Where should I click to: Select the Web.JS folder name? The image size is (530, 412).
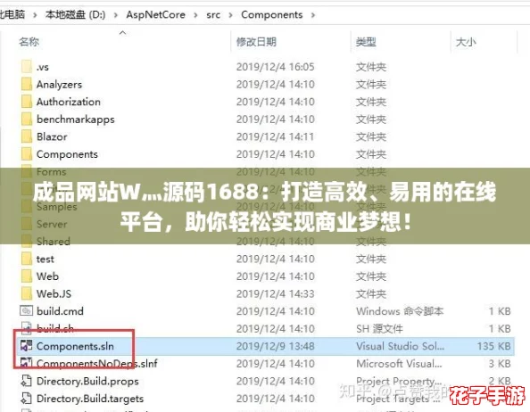tap(54, 293)
